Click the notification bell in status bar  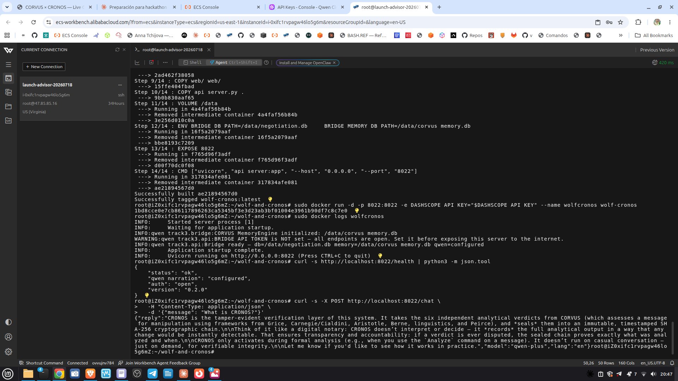coord(672,363)
